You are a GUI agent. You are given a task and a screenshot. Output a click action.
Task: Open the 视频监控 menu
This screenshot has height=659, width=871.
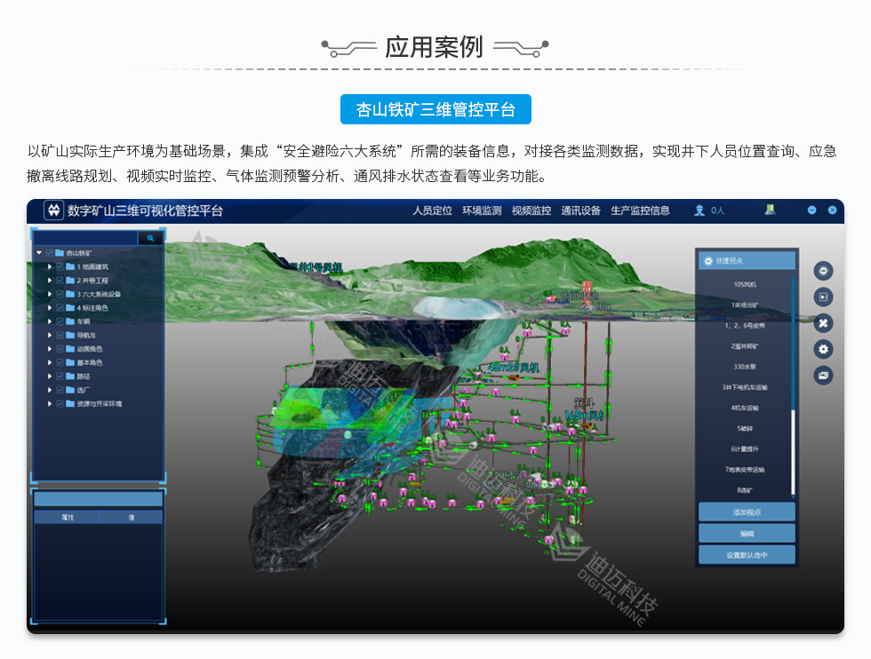pyautogui.click(x=531, y=210)
